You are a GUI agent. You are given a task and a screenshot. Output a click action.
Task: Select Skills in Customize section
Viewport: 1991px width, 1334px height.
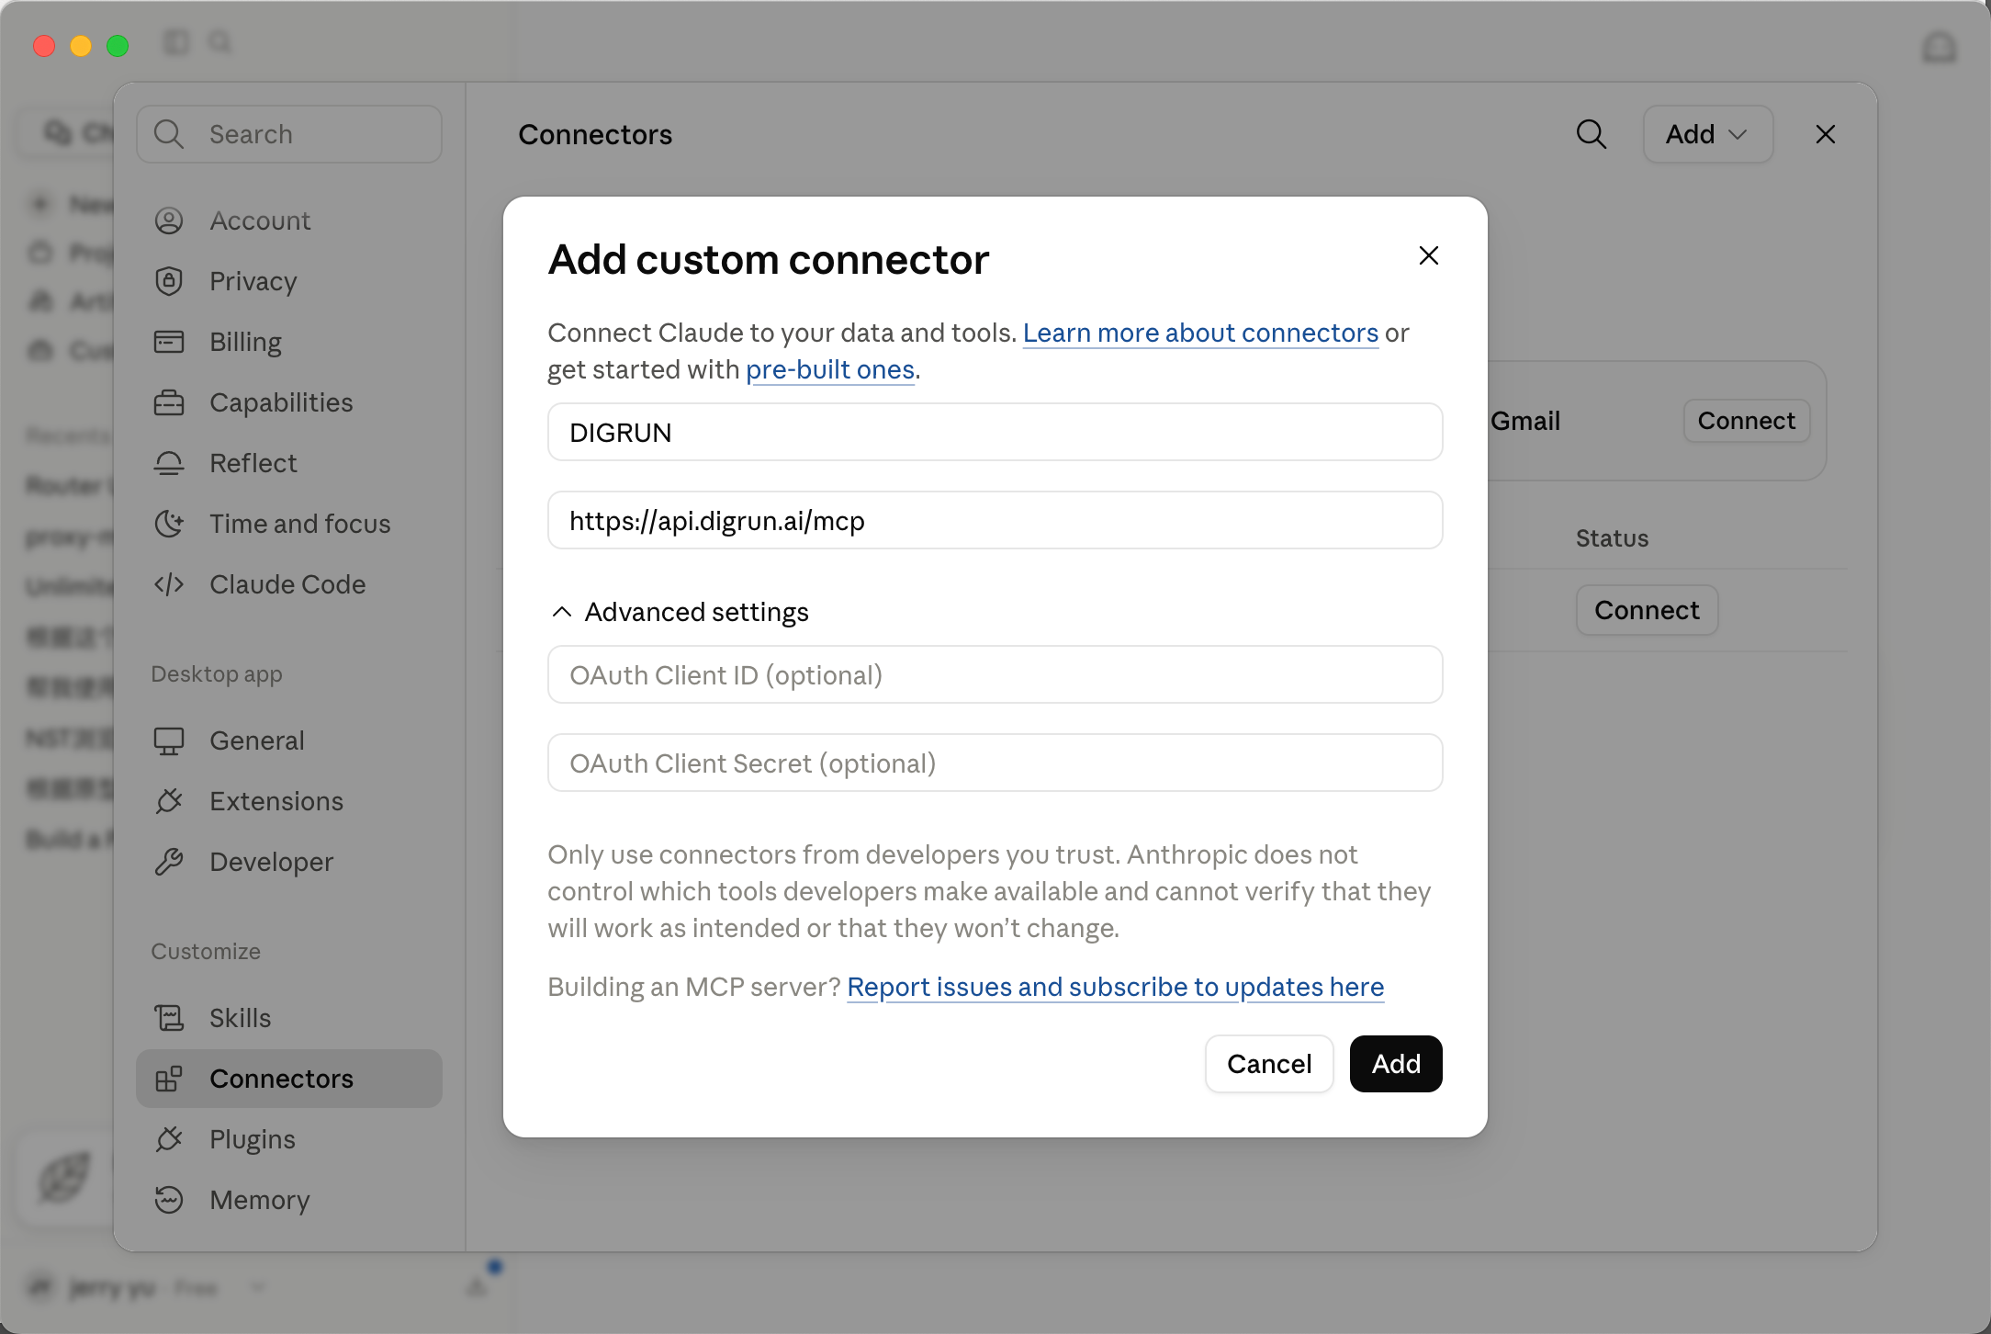point(288,1018)
